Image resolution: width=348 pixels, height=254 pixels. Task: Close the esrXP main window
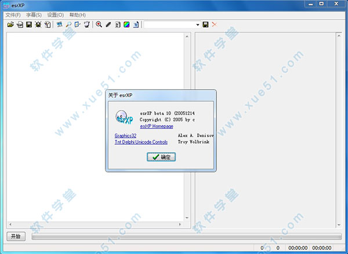pyautogui.click(x=336, y=4)
